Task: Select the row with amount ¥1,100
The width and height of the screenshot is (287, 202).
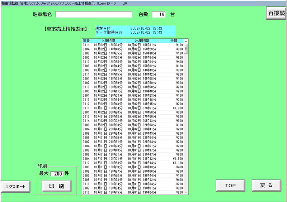Action: tap(133, 163)
